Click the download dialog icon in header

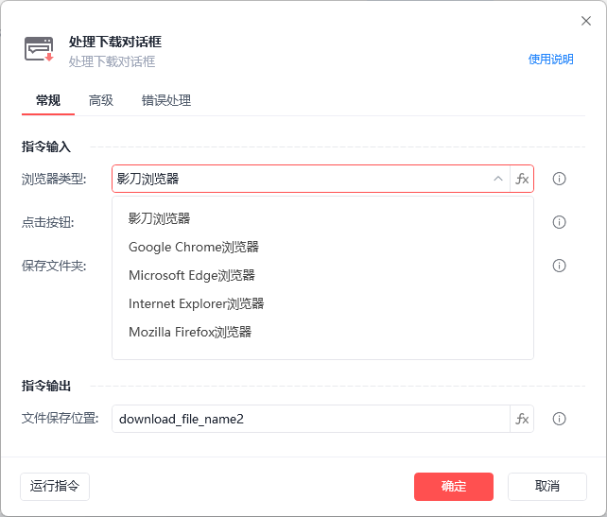coord(39,49)
